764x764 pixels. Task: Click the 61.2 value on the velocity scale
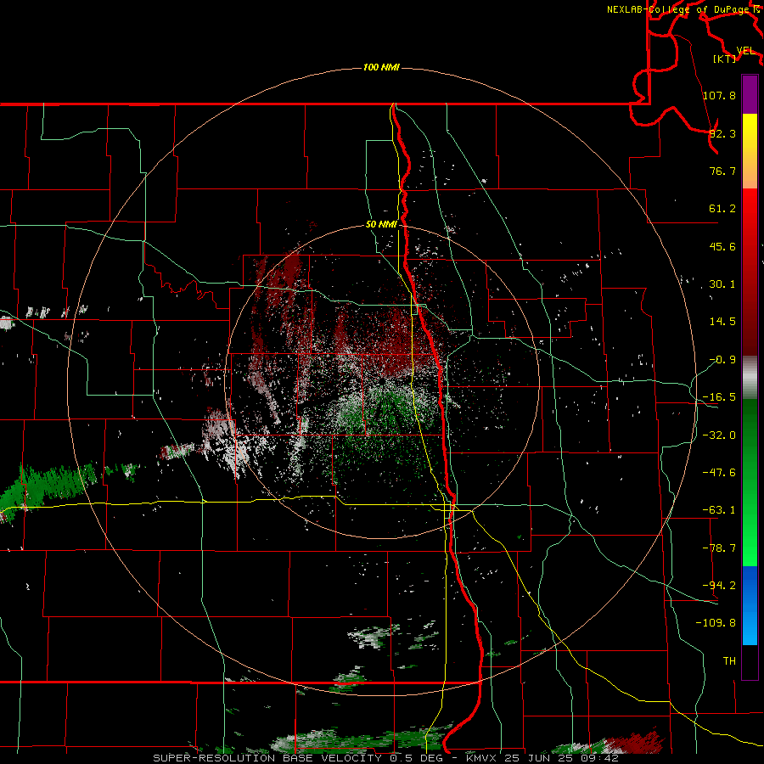pos(722,209)
